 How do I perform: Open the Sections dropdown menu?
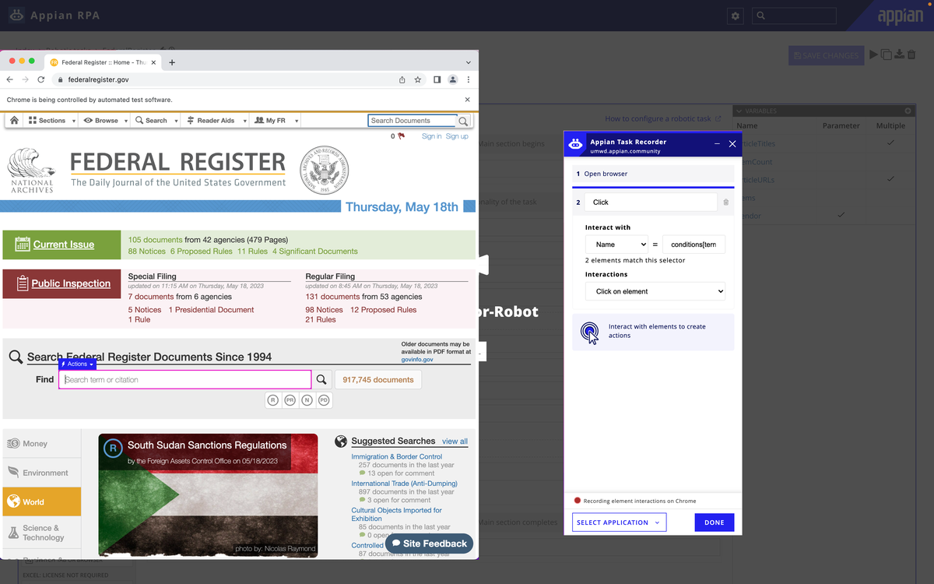click(x=51, y=121)
